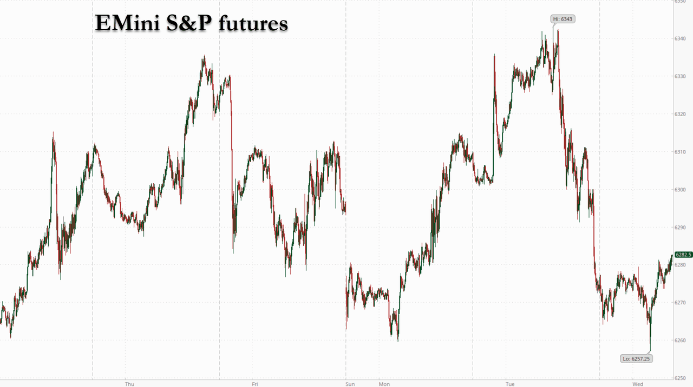Select the current price tag 6282.5

pos(683,255)
